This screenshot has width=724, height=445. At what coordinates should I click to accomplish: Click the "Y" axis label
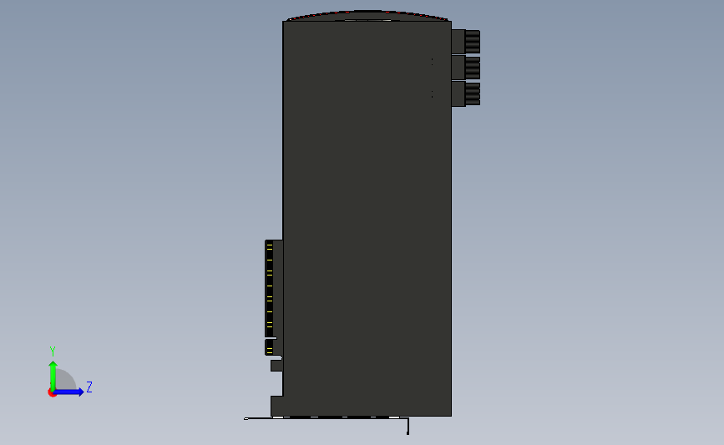click(53, 351)
